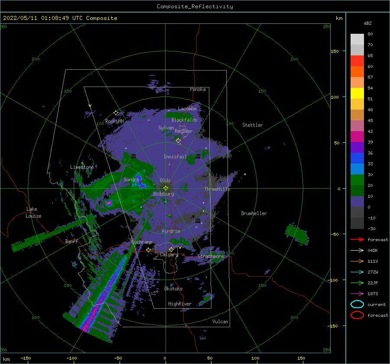Click the 'forecast' text beside red arrow
Screen dimensions: 390x364
[x=378, y=239]
